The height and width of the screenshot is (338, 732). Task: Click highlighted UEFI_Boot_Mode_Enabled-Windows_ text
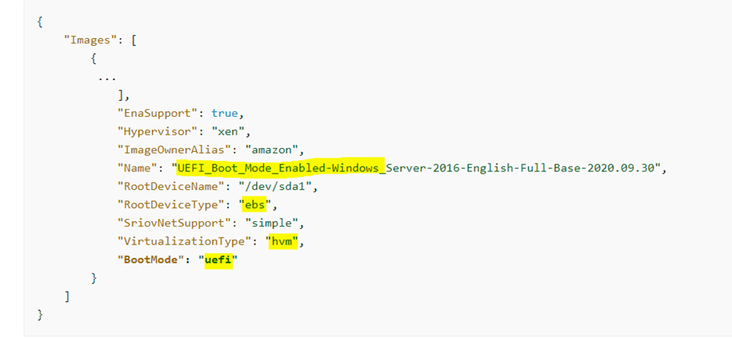click(280, 168)
